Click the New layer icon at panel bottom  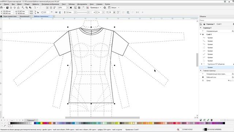pos(201,120)
